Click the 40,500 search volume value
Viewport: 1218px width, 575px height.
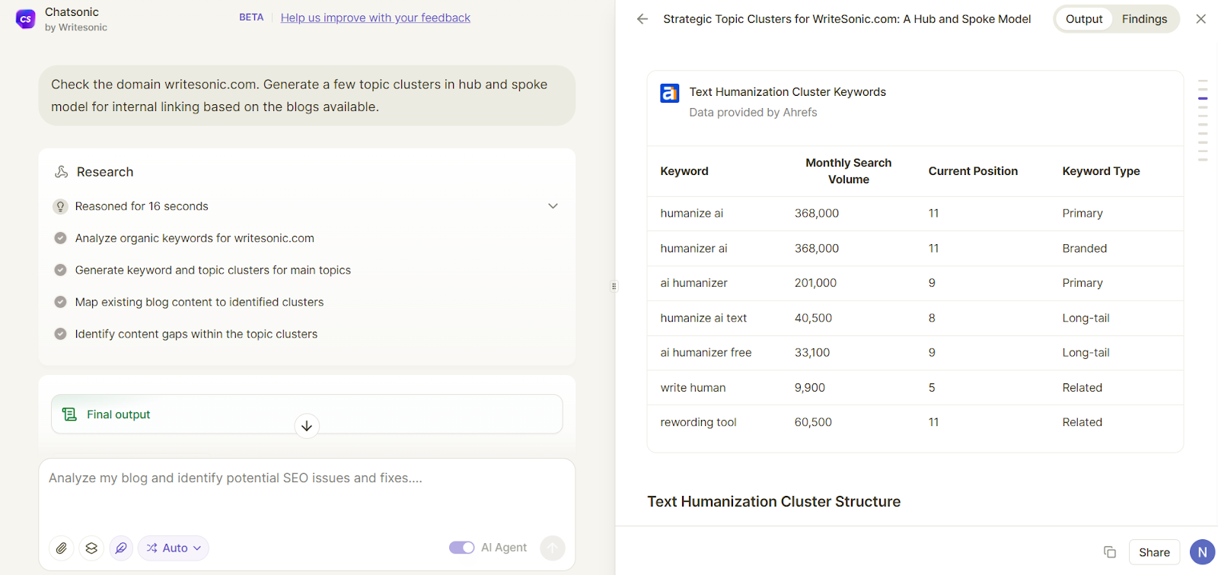pos(813,318)
